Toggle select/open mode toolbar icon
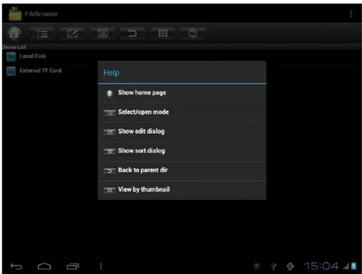The height and width of the screenshot is (274, 362). [x=43, y=34]
